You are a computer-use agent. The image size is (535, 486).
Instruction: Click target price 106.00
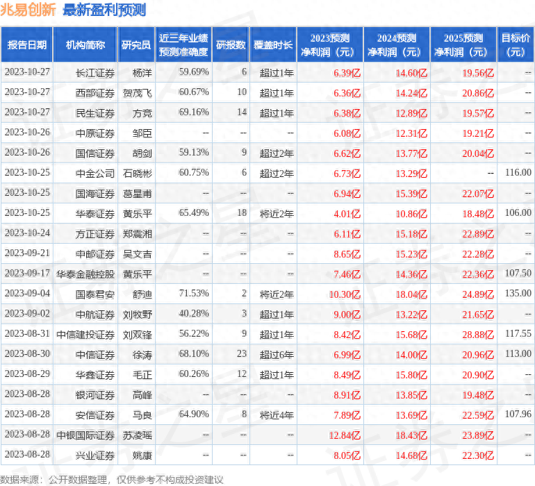coord(518,213)
